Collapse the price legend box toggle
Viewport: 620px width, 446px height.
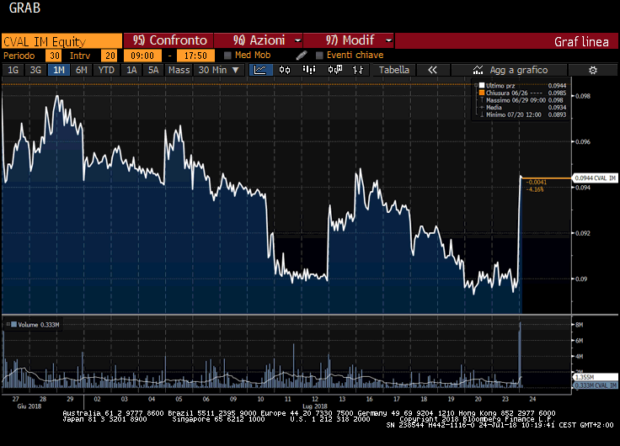point(476,85)
